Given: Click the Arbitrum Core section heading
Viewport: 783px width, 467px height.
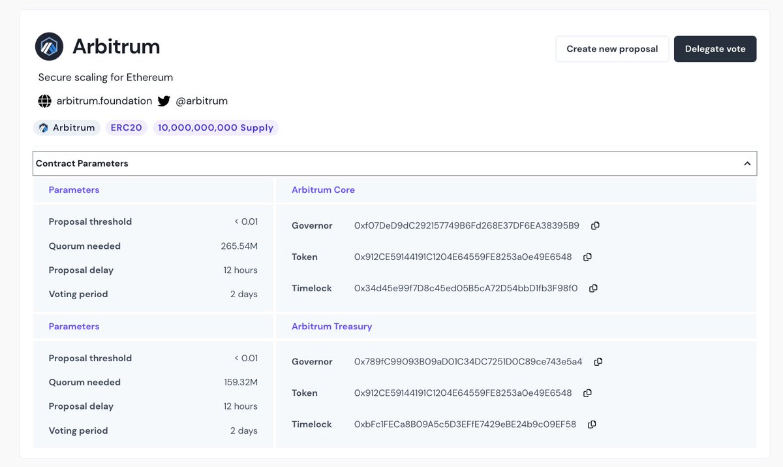Looking at the screenshot, I should click(x=323, y=189).
